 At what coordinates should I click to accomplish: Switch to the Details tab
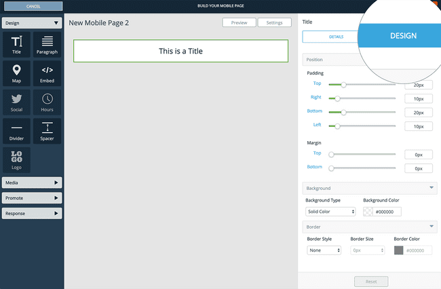coord(330,37)
